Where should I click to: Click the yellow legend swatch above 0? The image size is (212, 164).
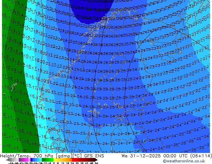(55, 160)
